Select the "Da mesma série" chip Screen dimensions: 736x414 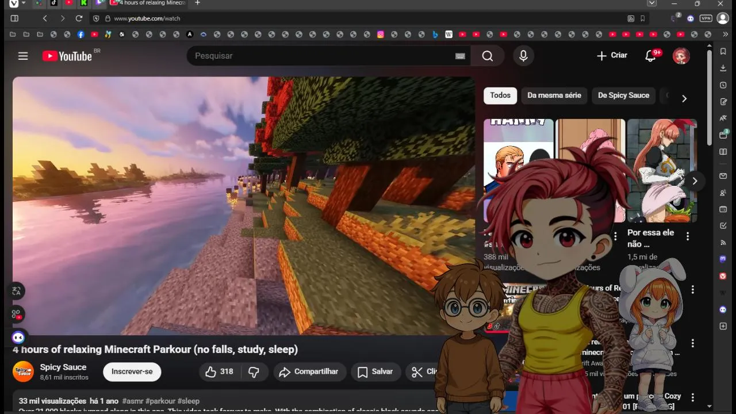tap(554, 95)
